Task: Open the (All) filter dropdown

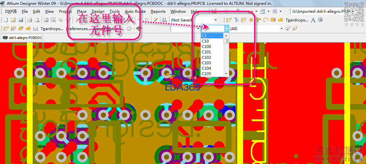Action: click(282, 29)
